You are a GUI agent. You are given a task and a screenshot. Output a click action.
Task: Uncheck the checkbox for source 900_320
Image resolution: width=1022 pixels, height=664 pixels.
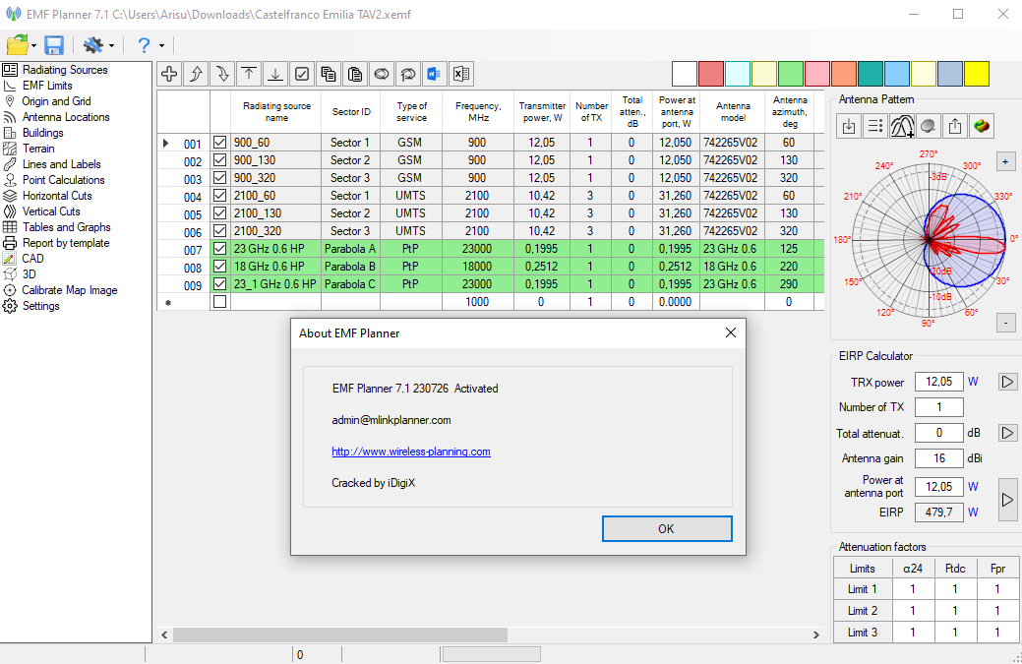click(x=219, y=177)
